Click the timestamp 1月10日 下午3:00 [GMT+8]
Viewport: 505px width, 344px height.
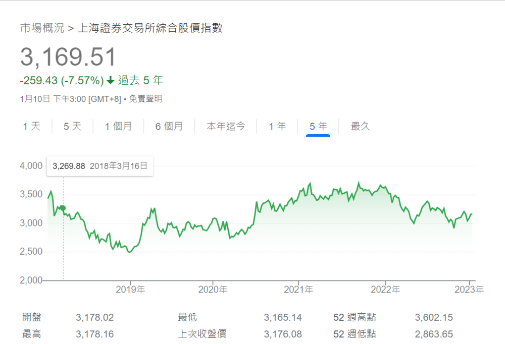click(71, 99)
